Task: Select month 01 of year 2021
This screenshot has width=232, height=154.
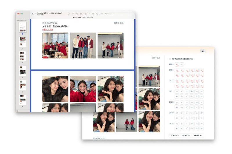Action: tap(202, 97)
